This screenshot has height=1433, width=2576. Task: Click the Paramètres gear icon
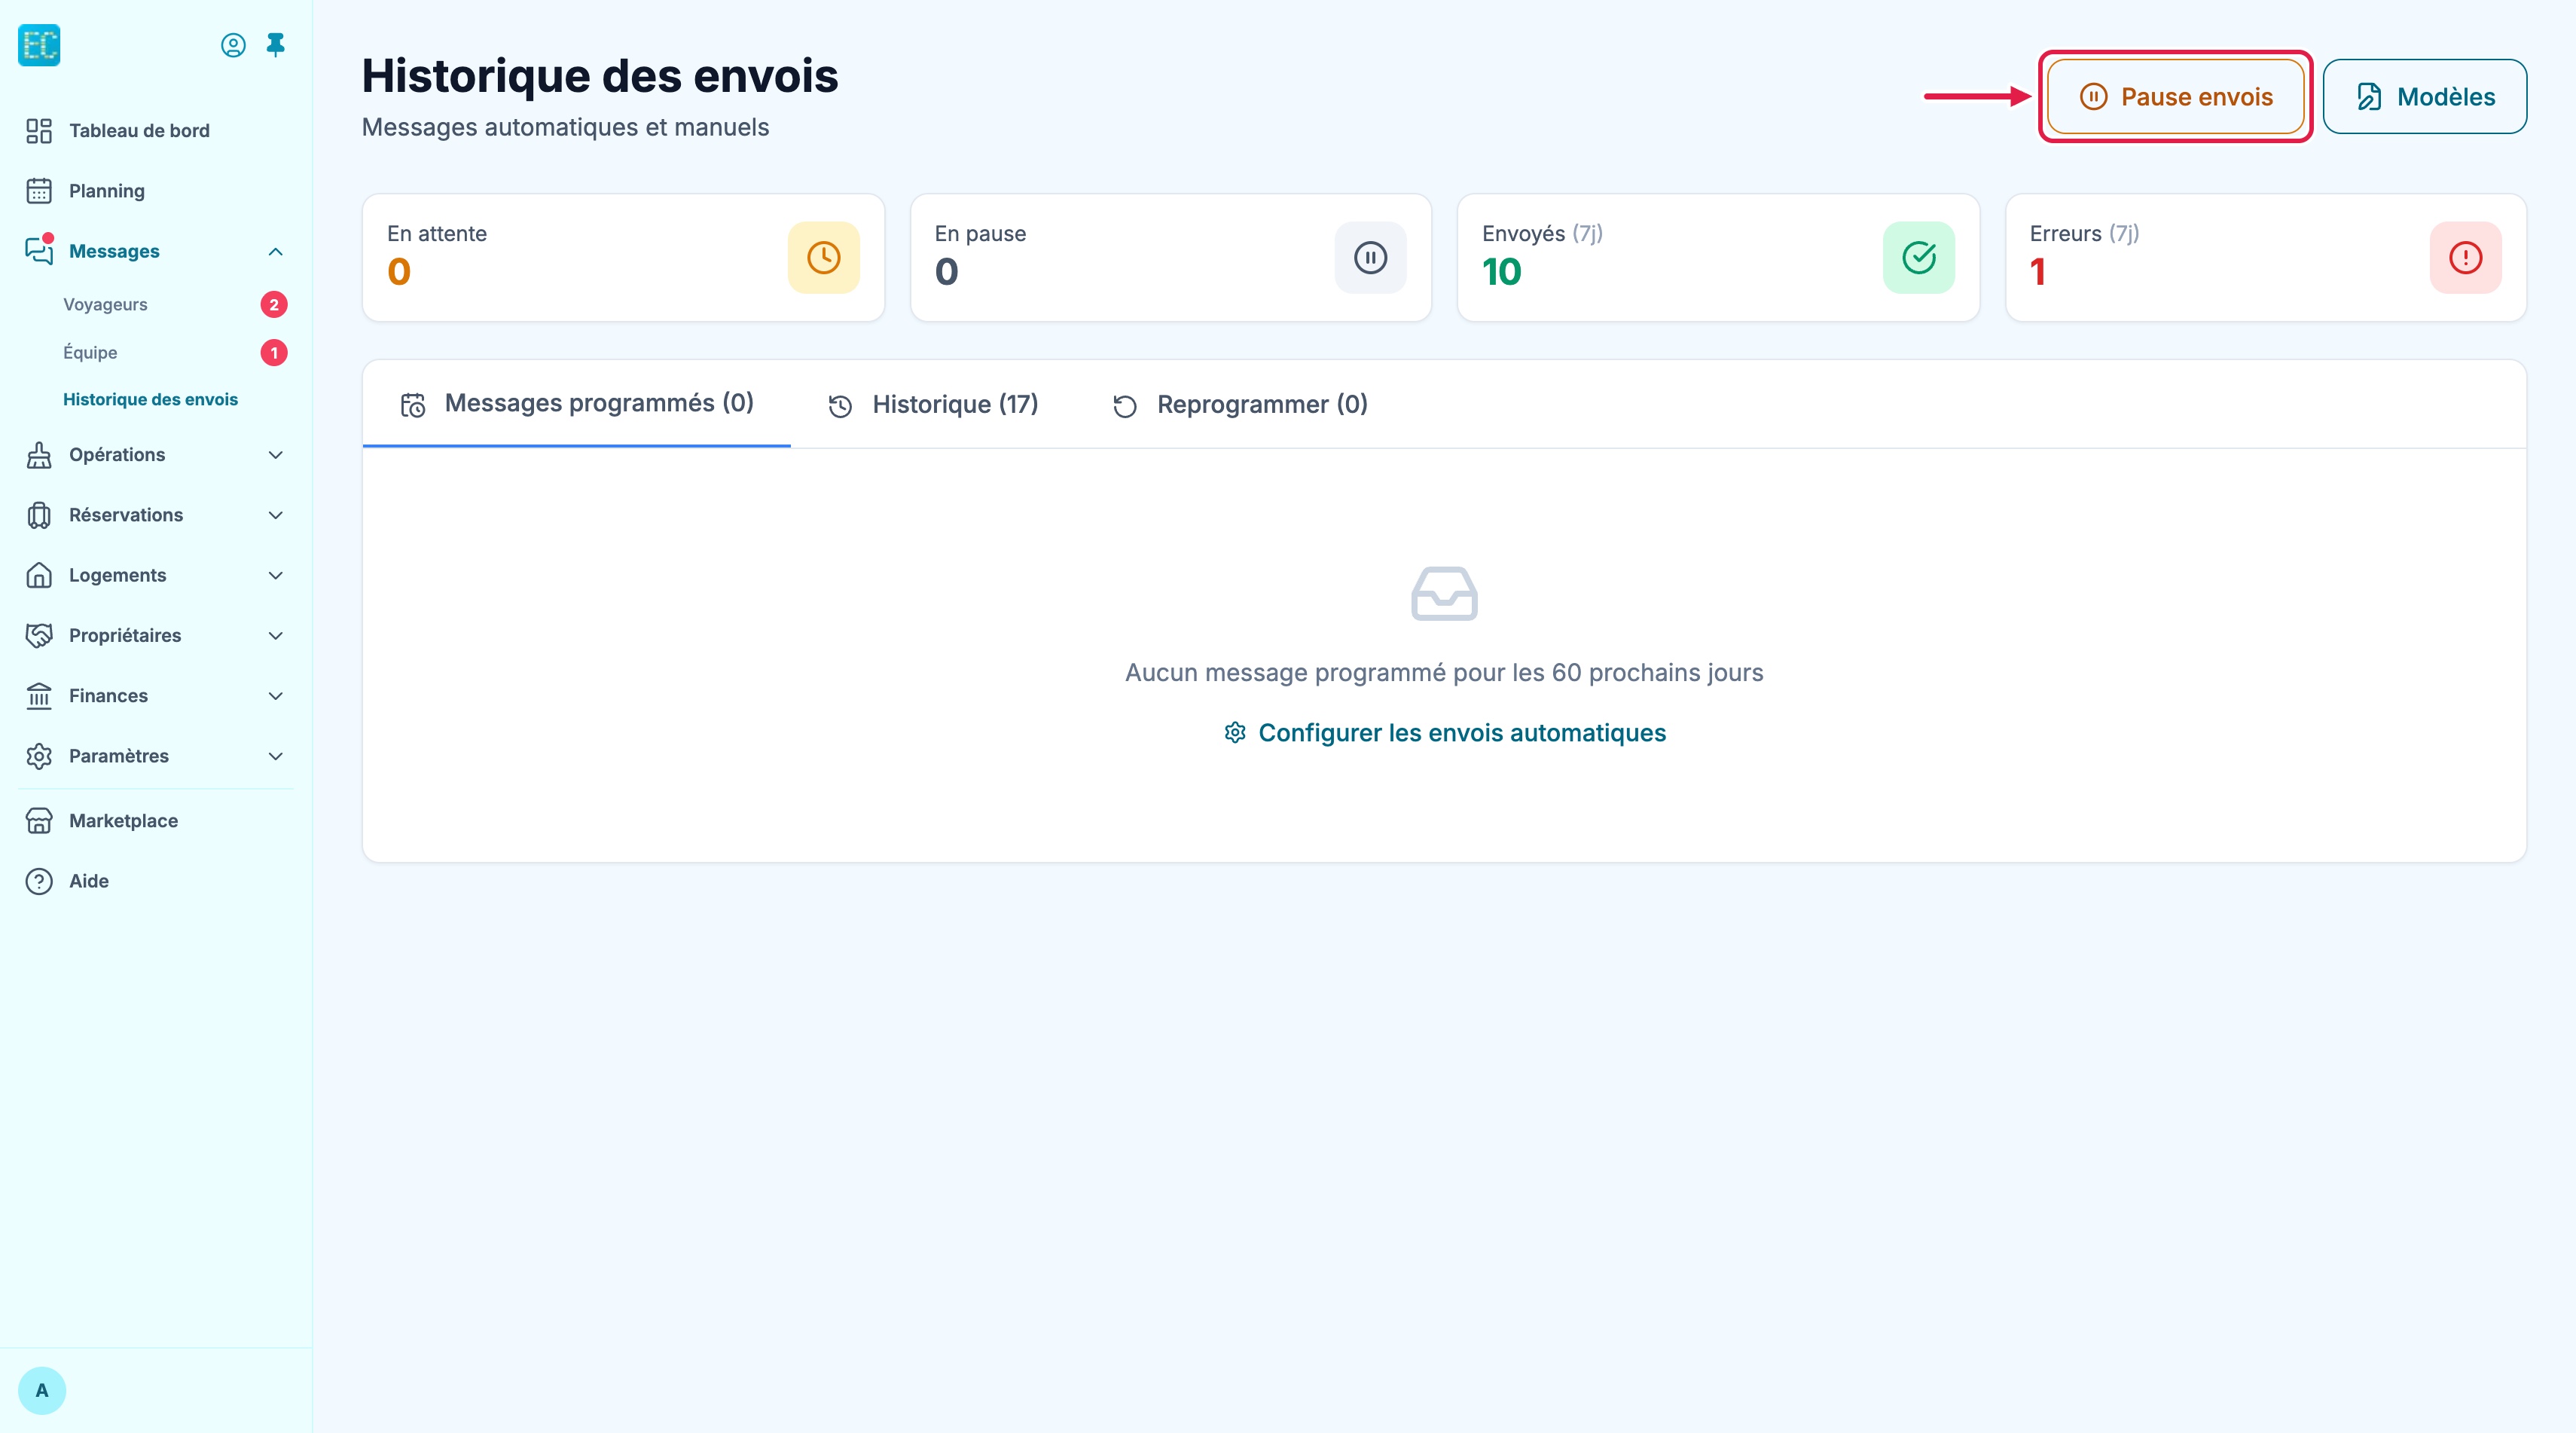tap(39, 756)
